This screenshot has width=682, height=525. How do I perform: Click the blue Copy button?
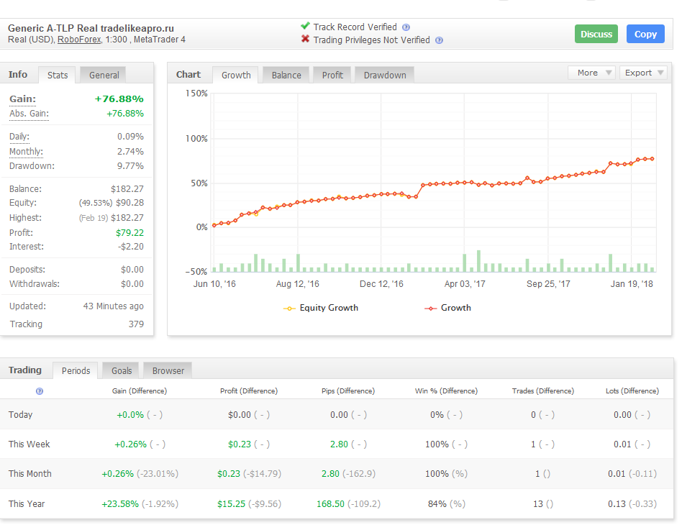645,34
